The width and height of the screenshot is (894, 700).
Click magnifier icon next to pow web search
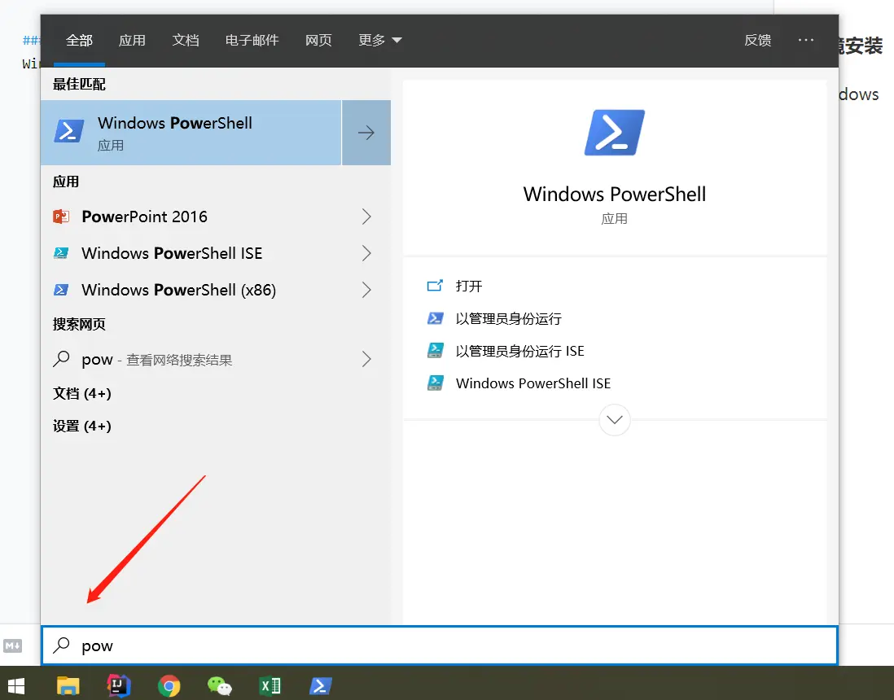pyautogui.click(x=61, y=359)
